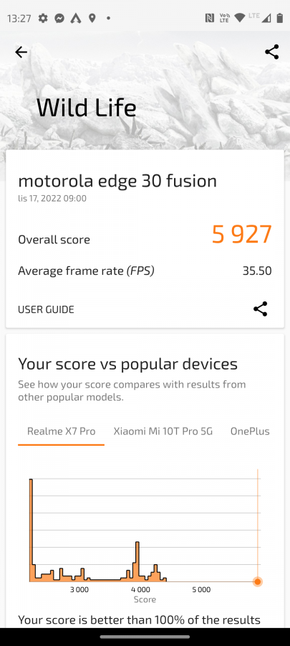
Task: Tap the orange score marker dot
Action: pos(258,581)
